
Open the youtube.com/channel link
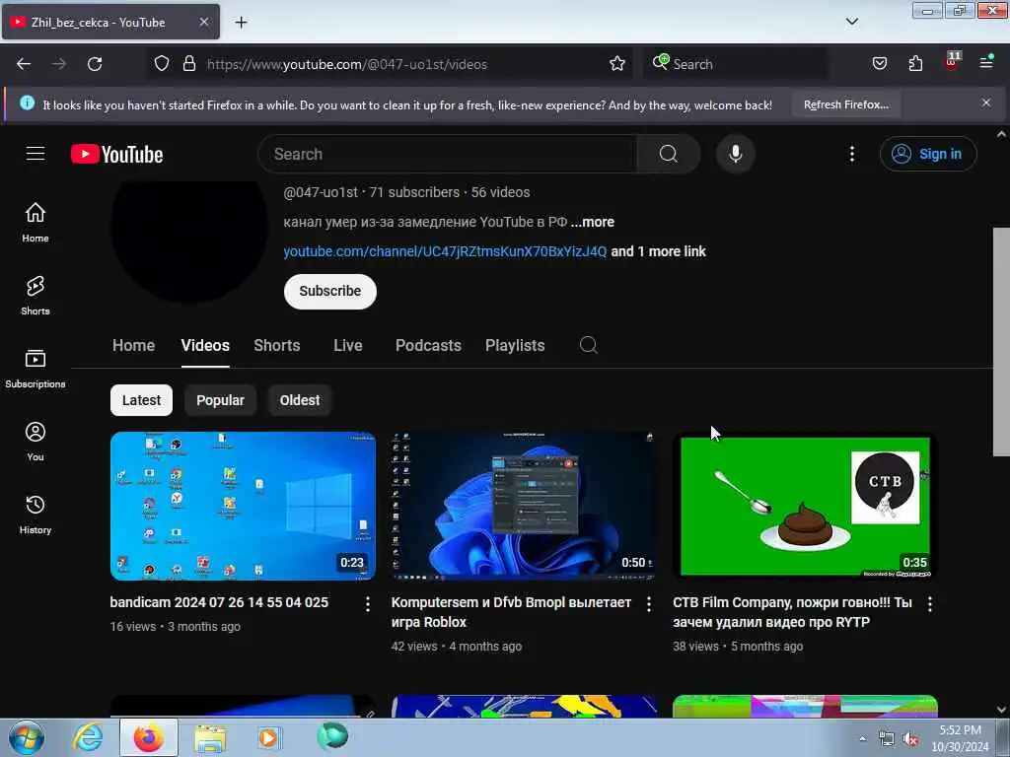(x=445, y=251)
